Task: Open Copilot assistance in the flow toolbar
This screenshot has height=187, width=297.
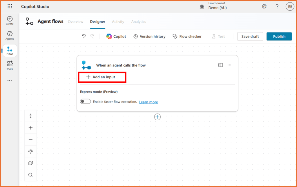Action: coord(116,36)
